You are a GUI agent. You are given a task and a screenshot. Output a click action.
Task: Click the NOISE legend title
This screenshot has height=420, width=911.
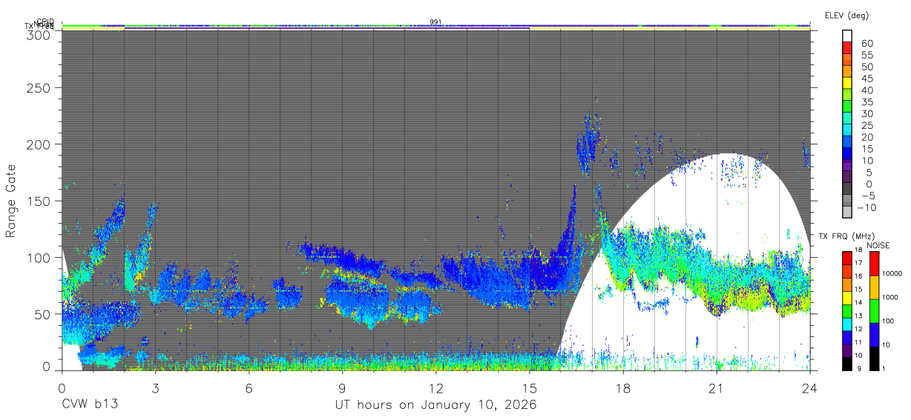pos(878,244)
